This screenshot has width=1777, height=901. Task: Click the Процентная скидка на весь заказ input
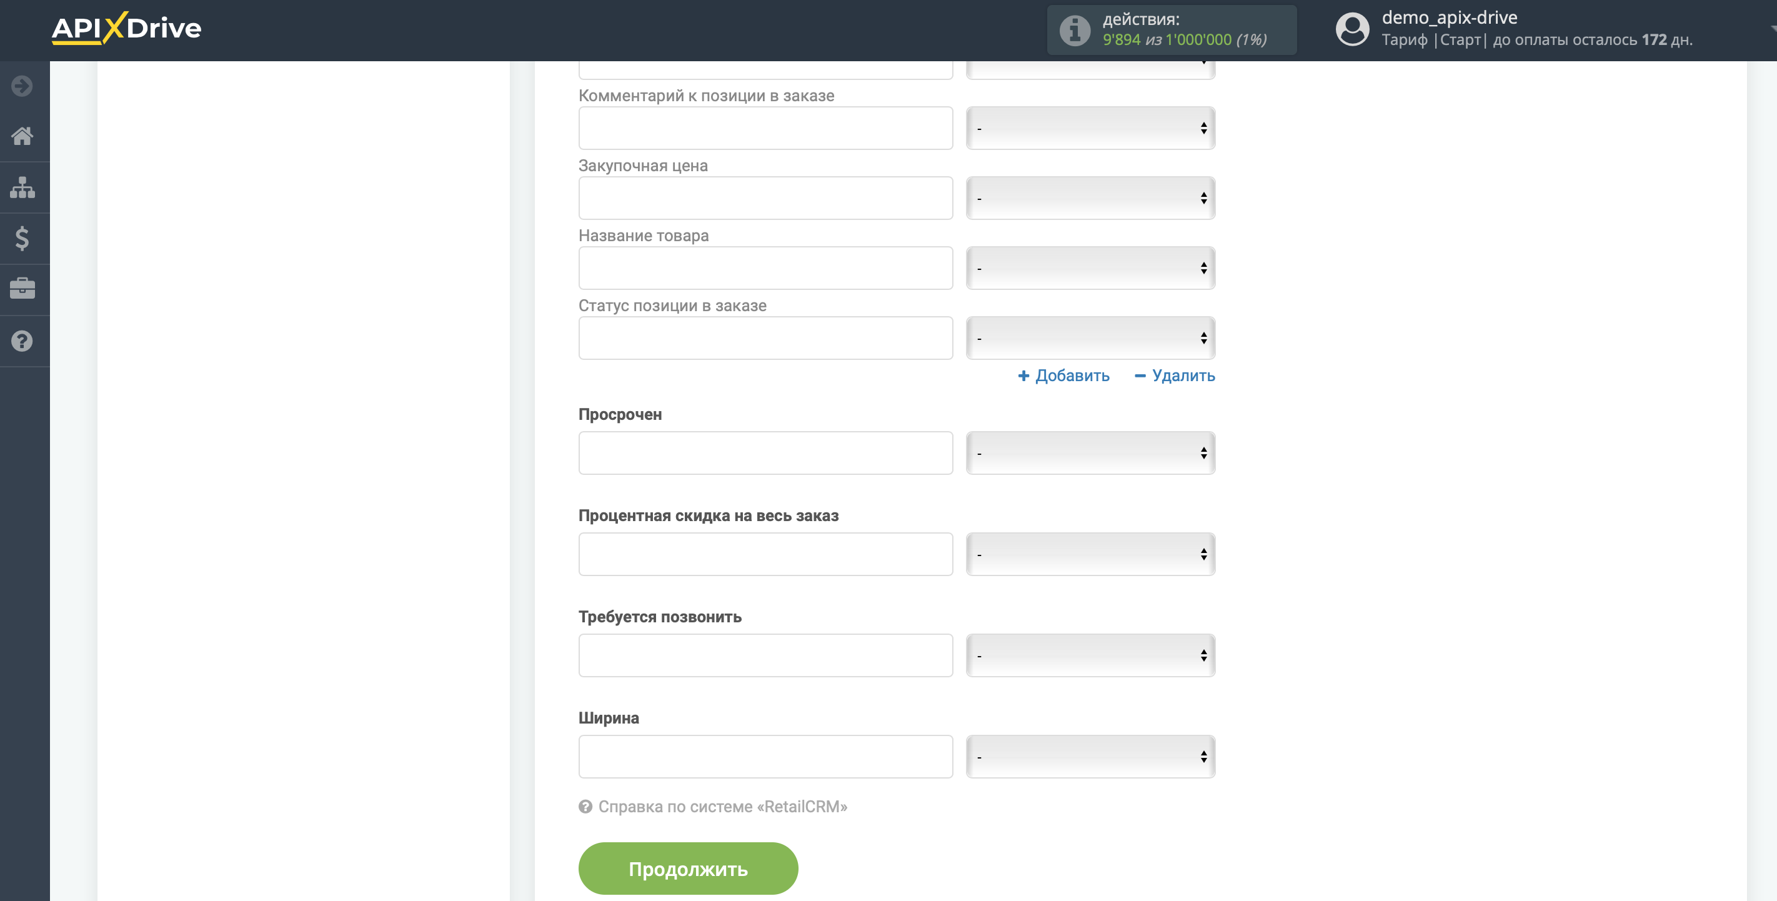(765, 554)
